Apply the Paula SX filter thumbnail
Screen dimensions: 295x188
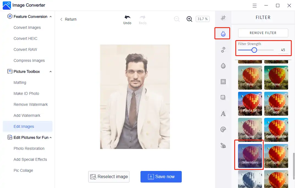(250, 104)
